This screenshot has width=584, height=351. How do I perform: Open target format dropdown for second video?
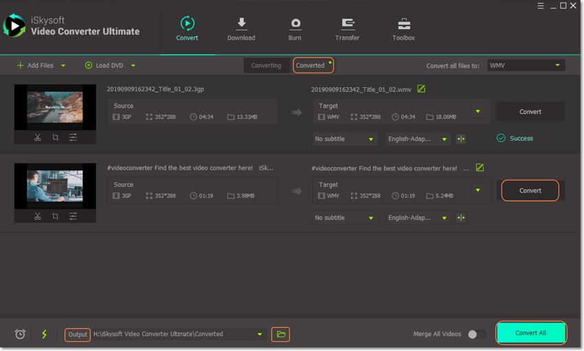click(x=478, y=190)
